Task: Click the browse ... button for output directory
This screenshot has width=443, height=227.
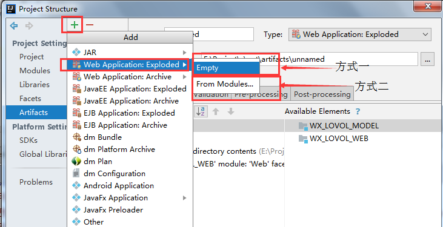Action: point(427,59)
